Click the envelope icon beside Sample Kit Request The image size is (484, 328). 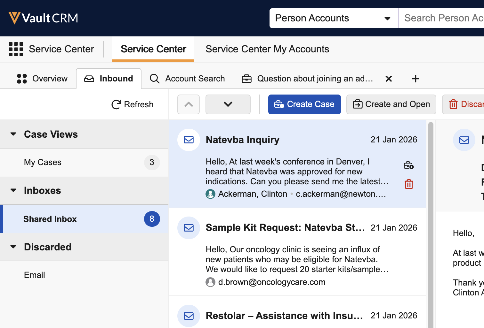pos(189,228)
